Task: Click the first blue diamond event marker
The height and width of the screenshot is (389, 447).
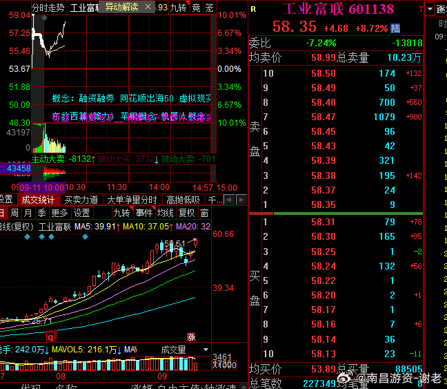Action: [28, 237]
